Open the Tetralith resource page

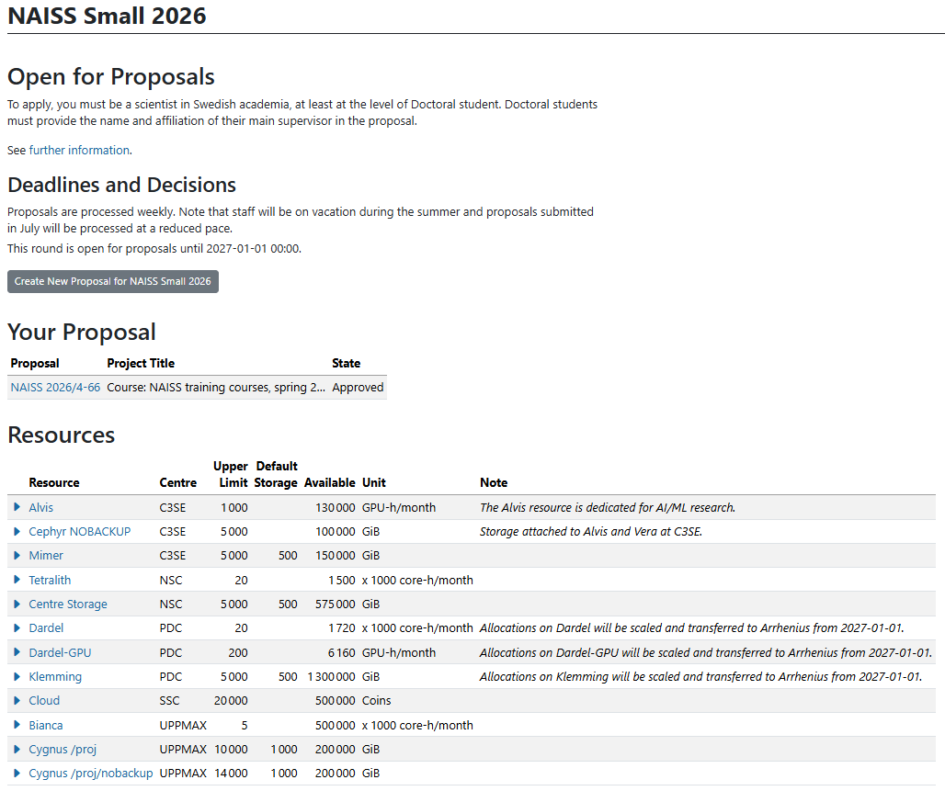50,579
